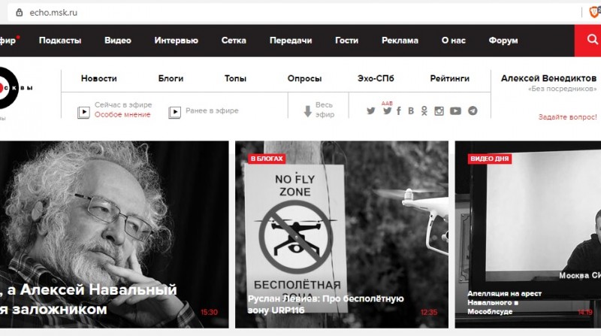Play the 'Ранее в эфире' recording

pyautogui.click(x=174, y=112)
